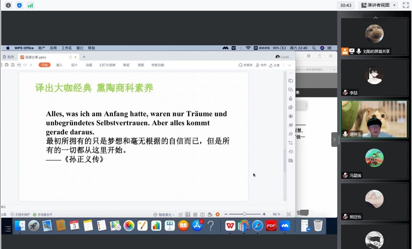Enter fullscreen mode in the meeting window

(x=405, y=5)
